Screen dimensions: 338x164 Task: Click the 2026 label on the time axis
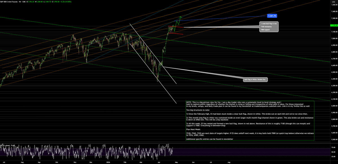pyautogui.click(x=109, y=163)
